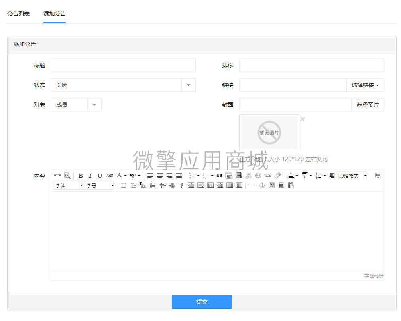Increase indent of paragraph
Image resolution: width=401 pixels, height=321 pixels.
332,176
